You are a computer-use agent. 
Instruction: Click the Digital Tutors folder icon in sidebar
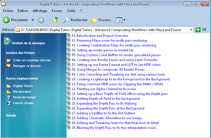pyautogui.click(x=9, y=86)
